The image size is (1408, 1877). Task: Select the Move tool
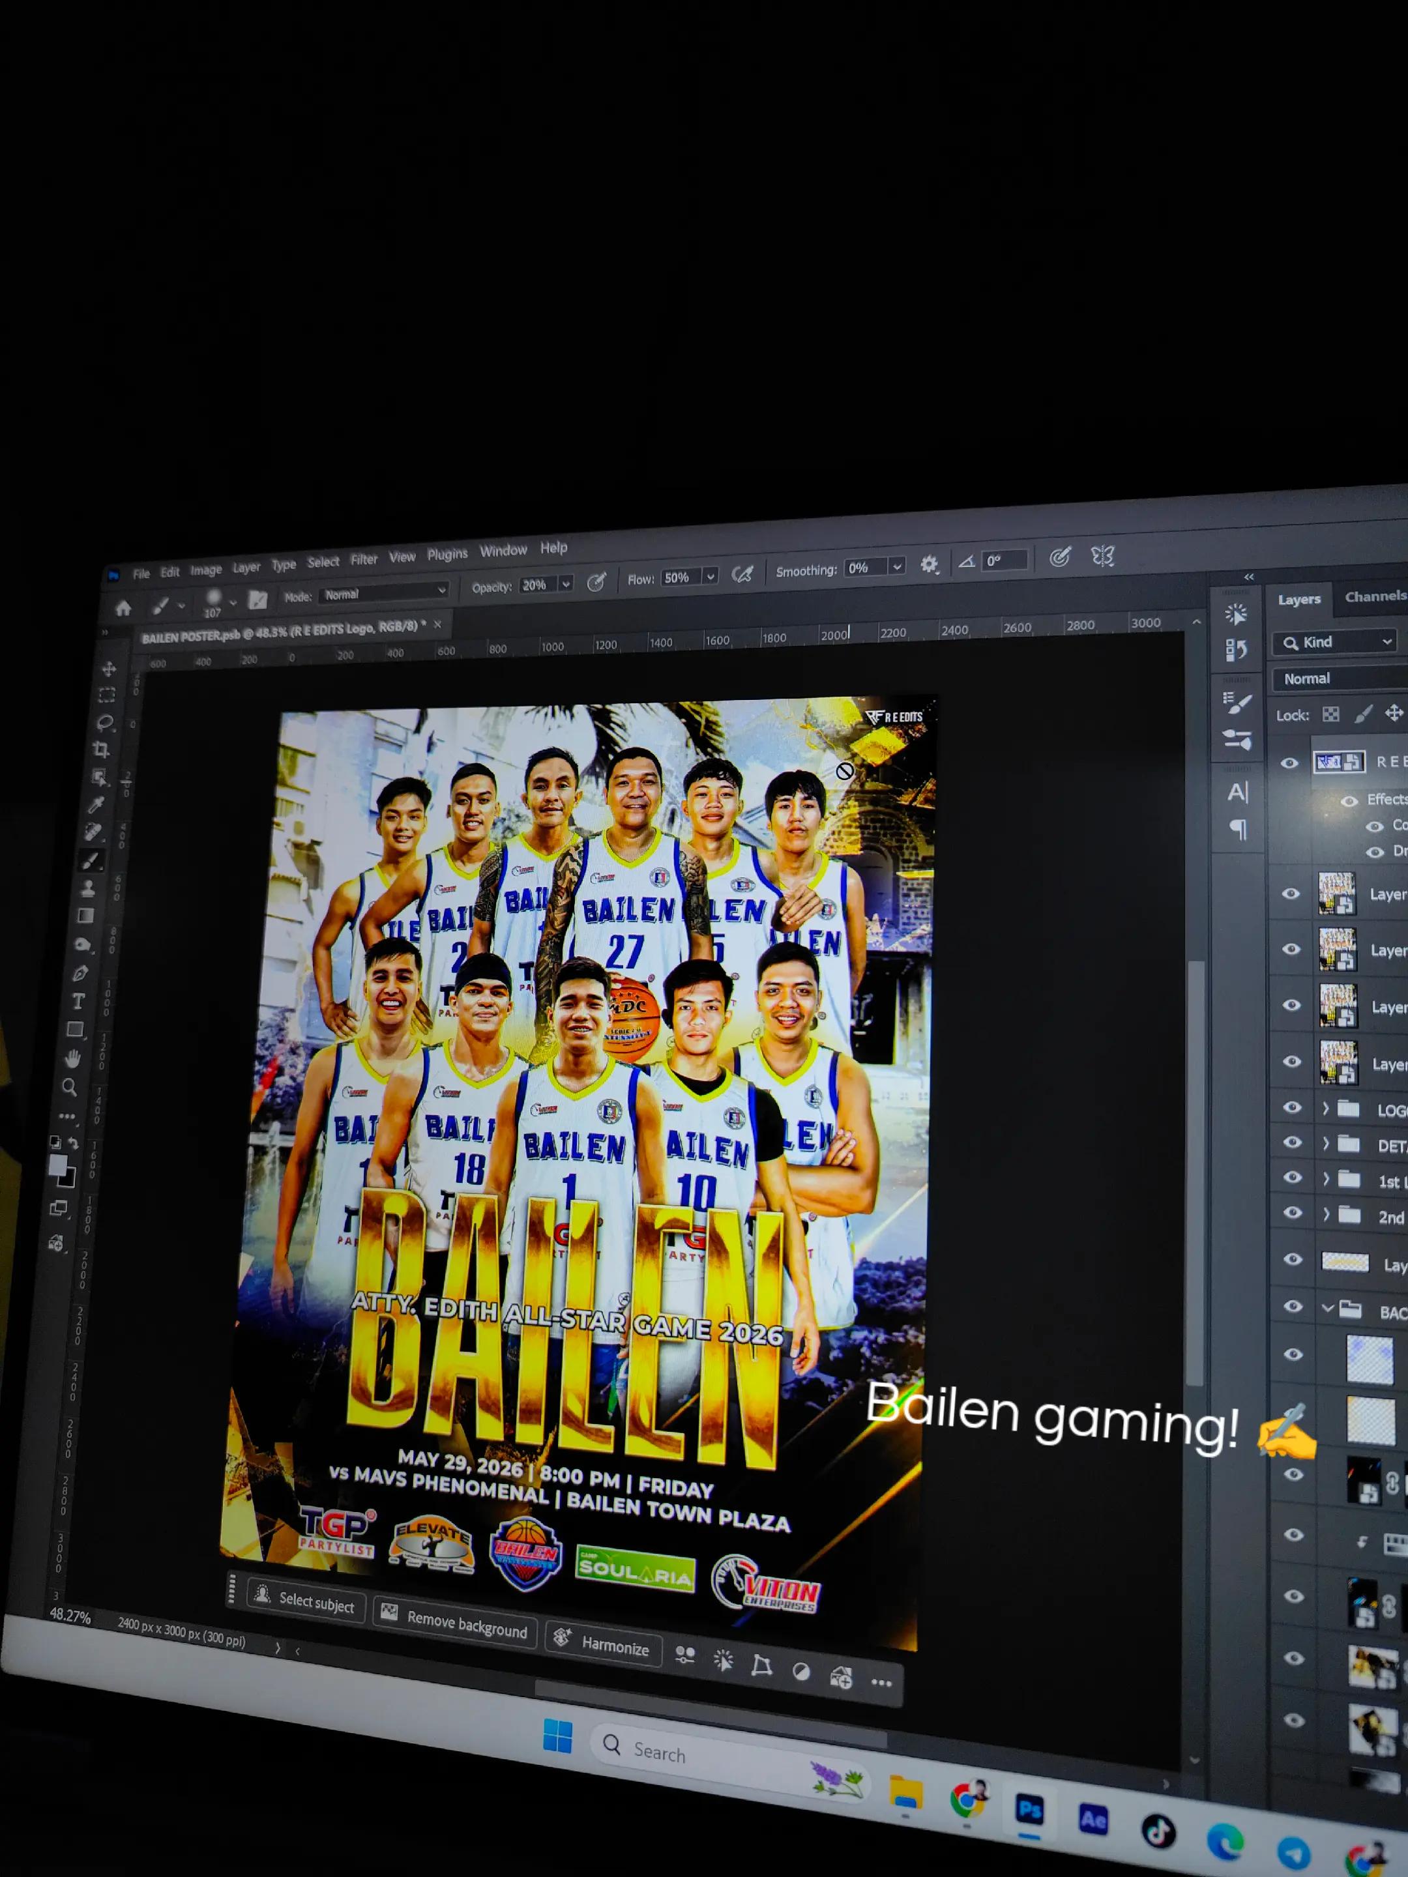tap(109, 669)
